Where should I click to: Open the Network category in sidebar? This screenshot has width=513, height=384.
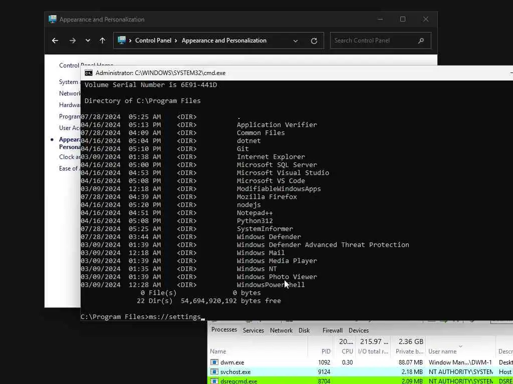click(x=70, y=93)
